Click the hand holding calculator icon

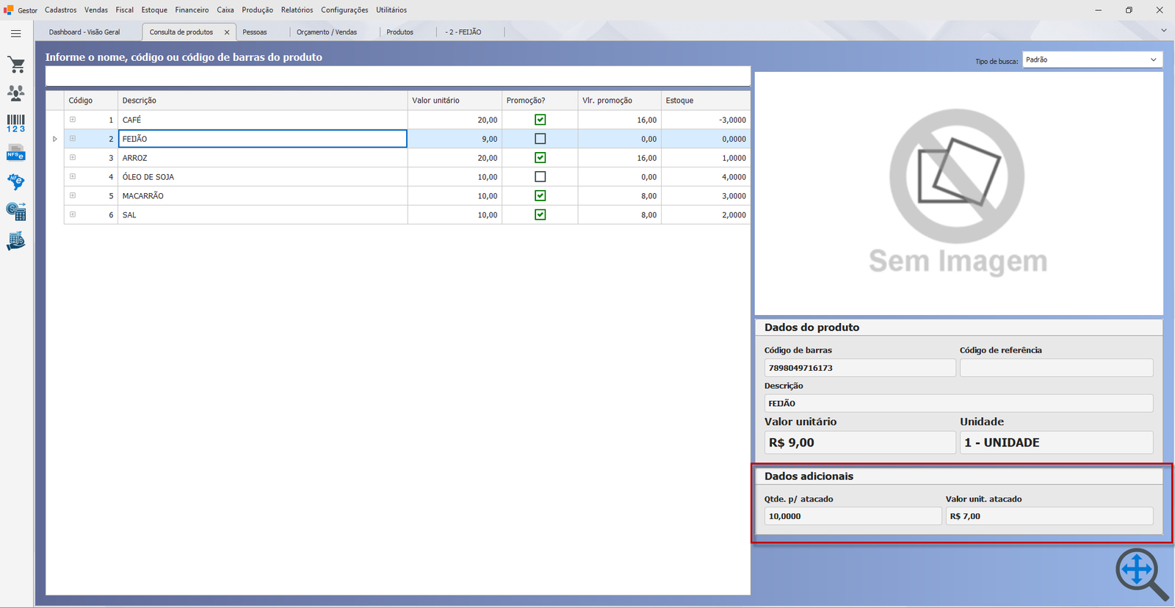[x=16, y=241]
